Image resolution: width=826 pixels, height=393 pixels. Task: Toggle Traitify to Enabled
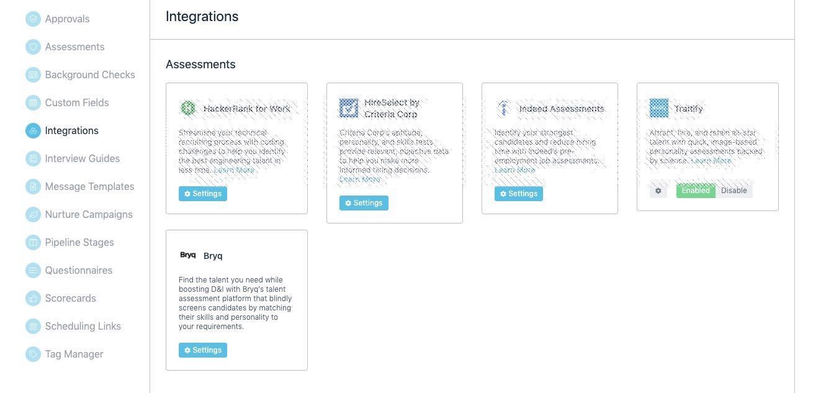point(695,191)
